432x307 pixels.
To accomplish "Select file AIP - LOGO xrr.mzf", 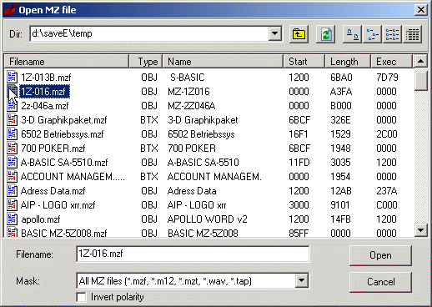I will pyautogui.click(x=58, y=205).
